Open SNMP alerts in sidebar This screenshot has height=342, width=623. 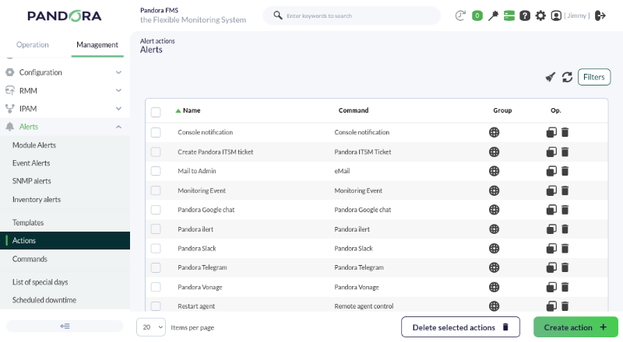coord(31,181)
